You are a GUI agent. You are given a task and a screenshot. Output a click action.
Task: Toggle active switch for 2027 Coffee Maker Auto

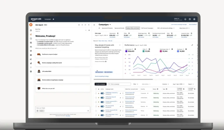102,115
